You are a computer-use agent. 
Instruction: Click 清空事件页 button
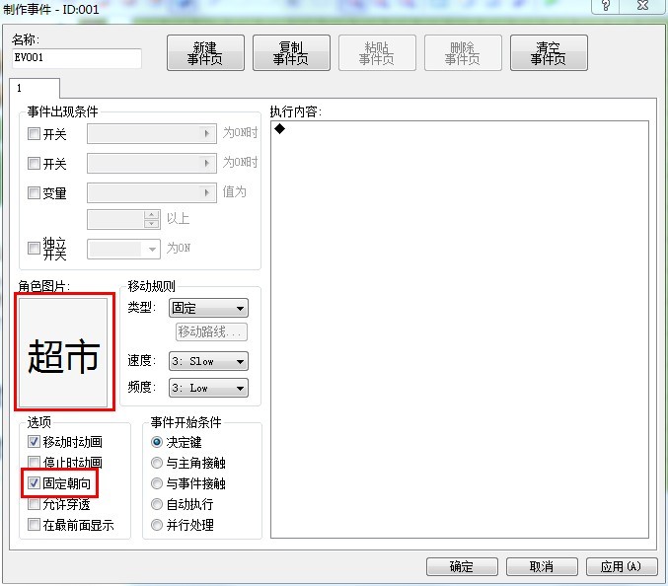pyautogui.click(x=549, y=53)
